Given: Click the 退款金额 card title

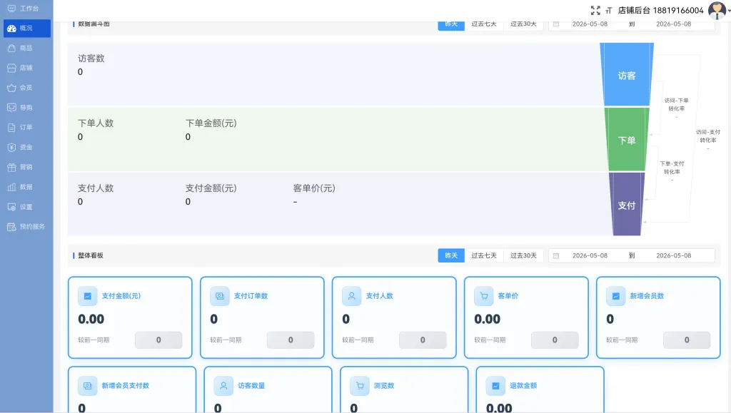Looking at the screenshot, I should pyautogui.click(x=523, y=386).
